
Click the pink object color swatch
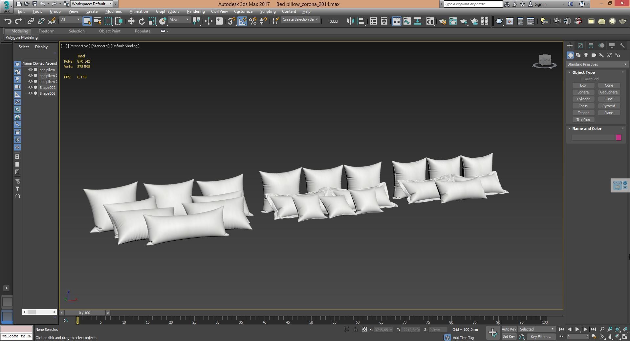pos(619,137)
